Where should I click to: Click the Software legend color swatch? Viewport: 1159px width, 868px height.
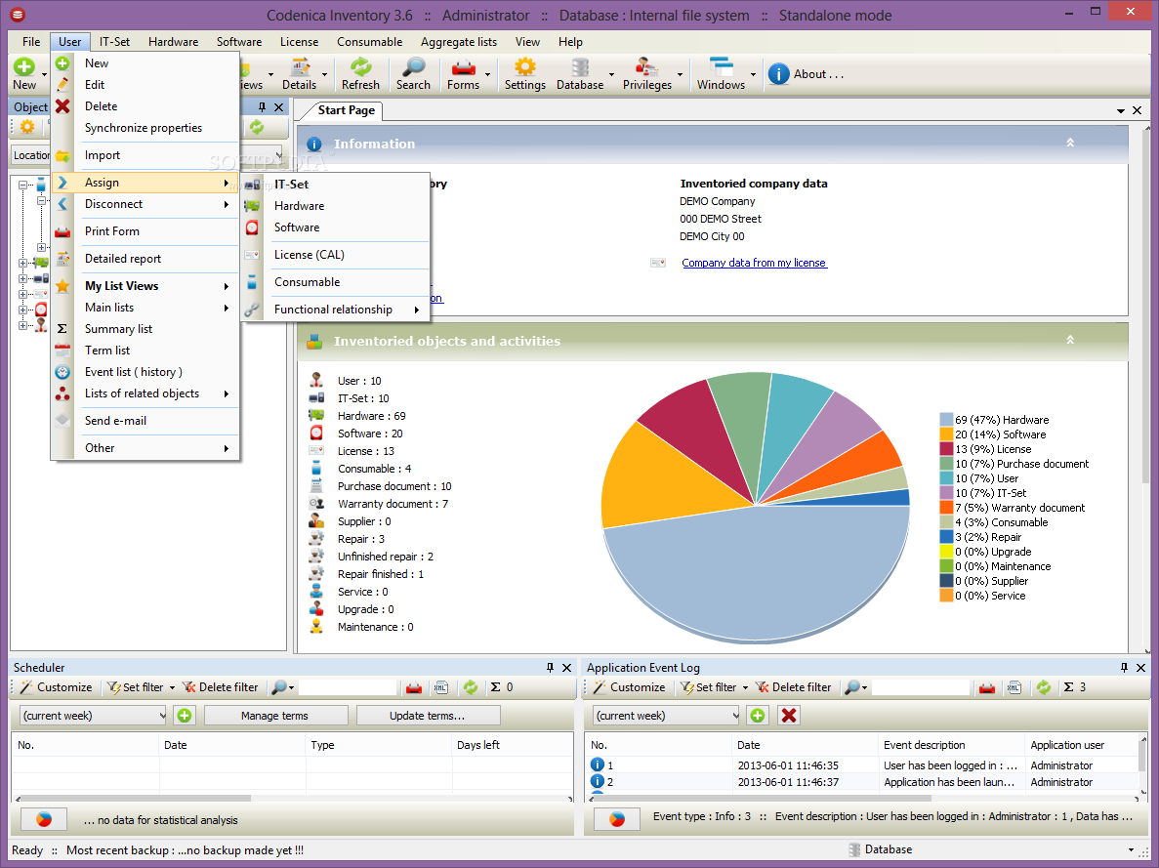pos(946,434)
